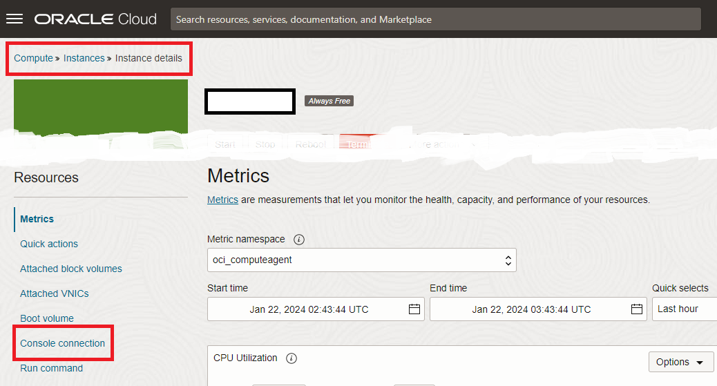Open Run command in Resources
717x386 pixels.
(52, 368)
